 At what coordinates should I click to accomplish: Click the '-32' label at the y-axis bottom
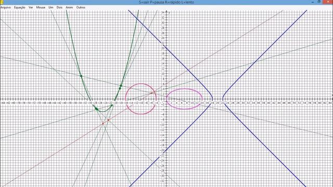tap(162, 181)
